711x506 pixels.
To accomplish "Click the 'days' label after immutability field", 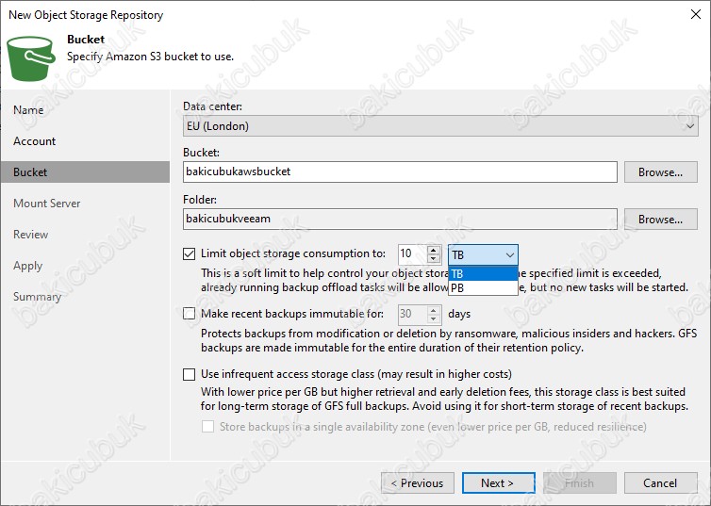I will coord(459,314).
